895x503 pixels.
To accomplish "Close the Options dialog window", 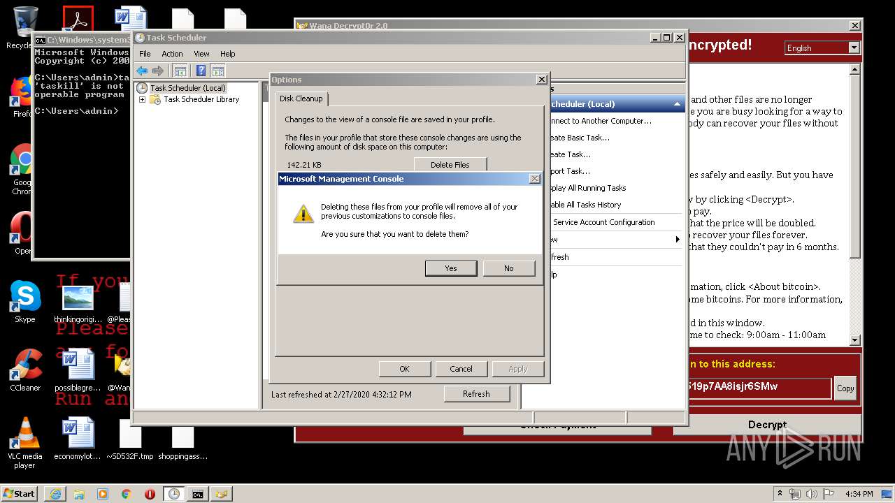I will pos(542,80).
